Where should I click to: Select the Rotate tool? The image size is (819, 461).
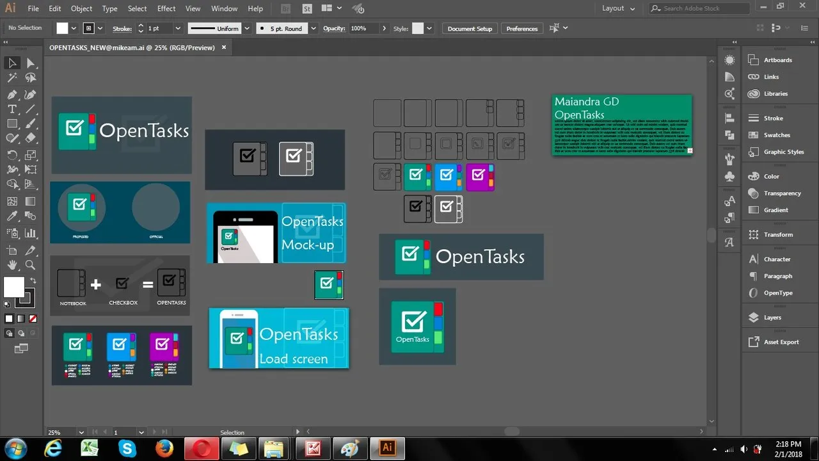(12, 155)
